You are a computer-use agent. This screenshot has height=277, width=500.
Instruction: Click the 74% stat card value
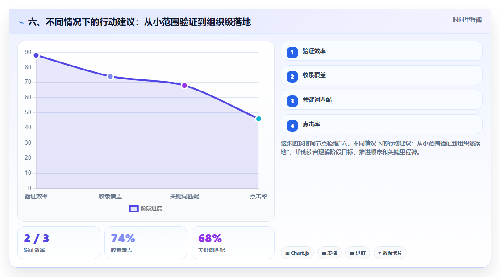pos(123,239)
